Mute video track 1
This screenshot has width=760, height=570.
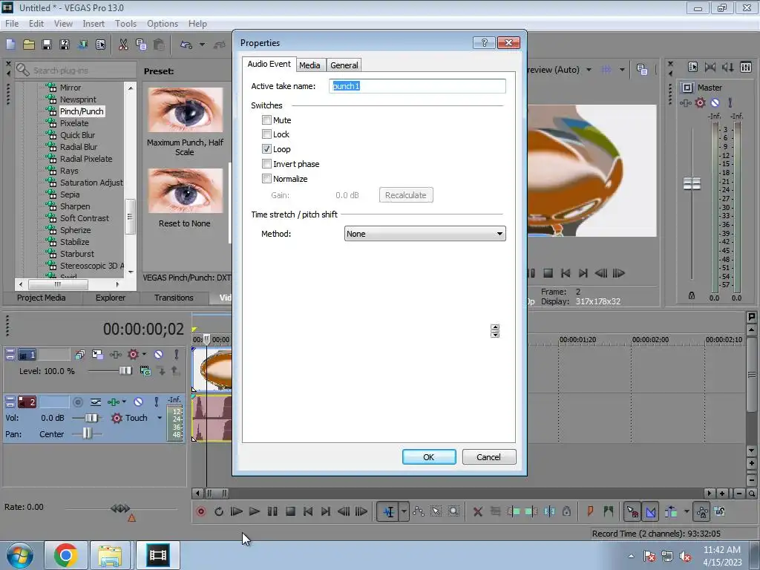159,354
